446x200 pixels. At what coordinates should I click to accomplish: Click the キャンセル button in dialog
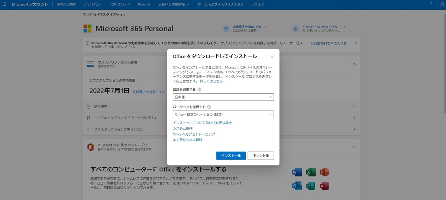click(x=261, y=155)
